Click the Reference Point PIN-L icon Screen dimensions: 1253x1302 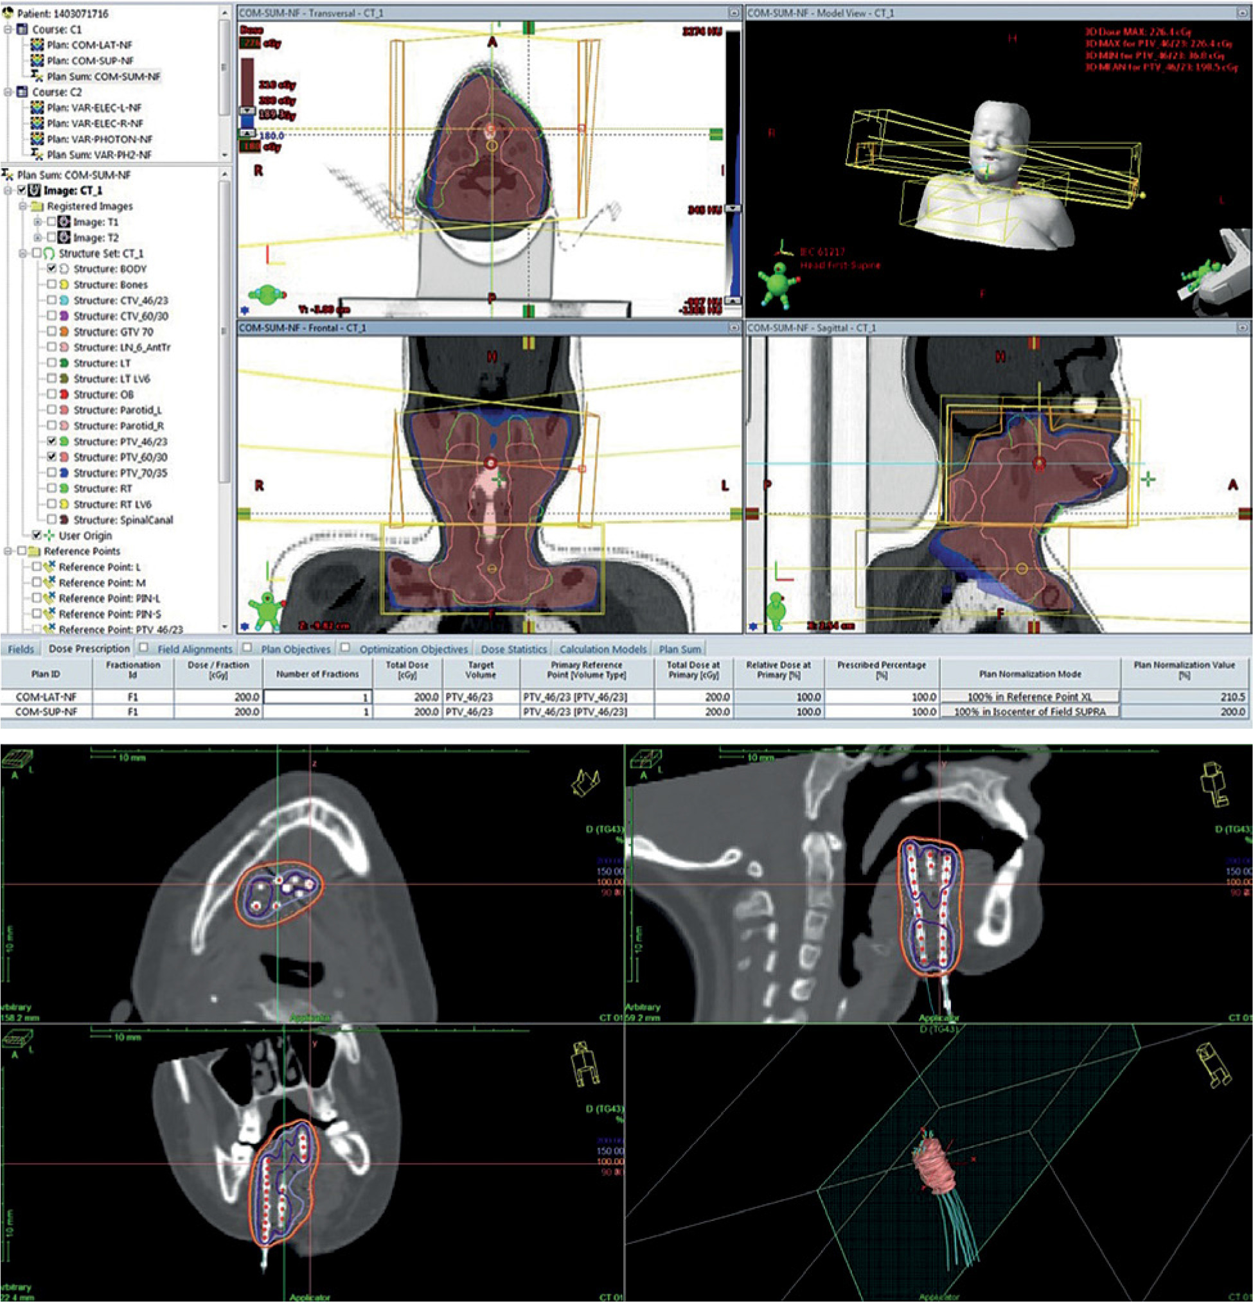(49, 598)
